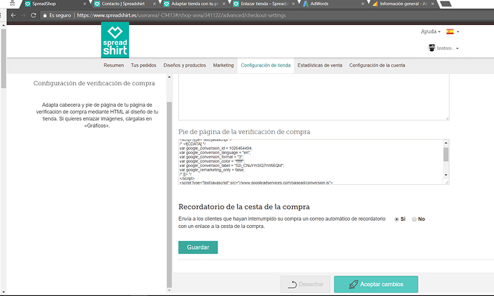The image size is (494, 296).
Task: Close the Información general tab
Action: pos(432,4)
